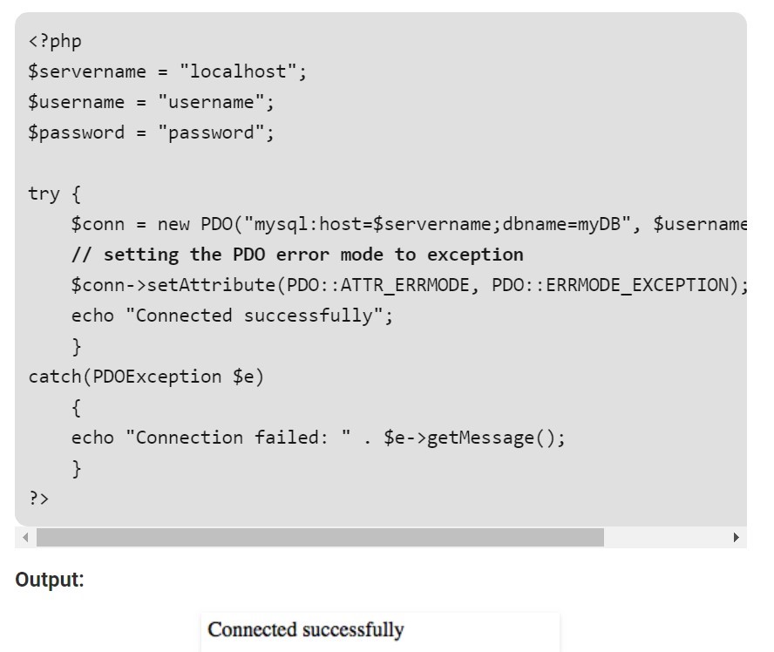Image resolution: width=774 pixels, height=652 pixels.
Task: Click the opening <?php tag
Action: [x=55, y=41]
